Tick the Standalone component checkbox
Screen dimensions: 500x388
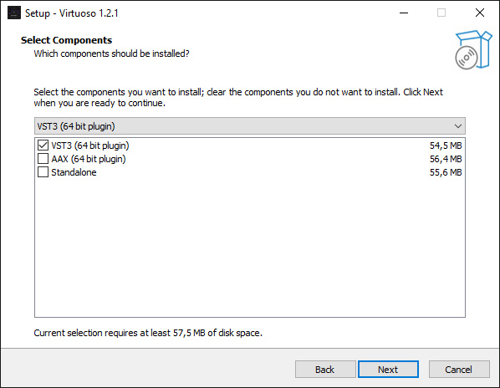[43, 172]
